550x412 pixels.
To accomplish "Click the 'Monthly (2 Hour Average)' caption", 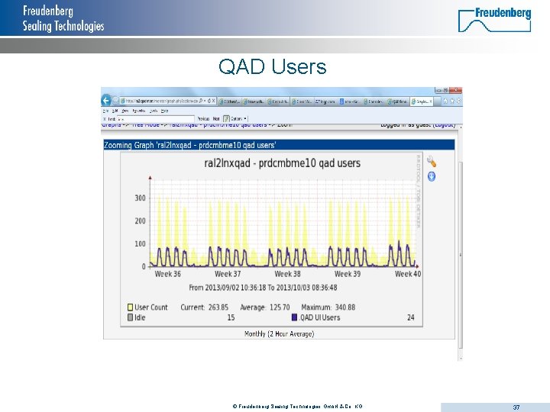I will (279, 333).
